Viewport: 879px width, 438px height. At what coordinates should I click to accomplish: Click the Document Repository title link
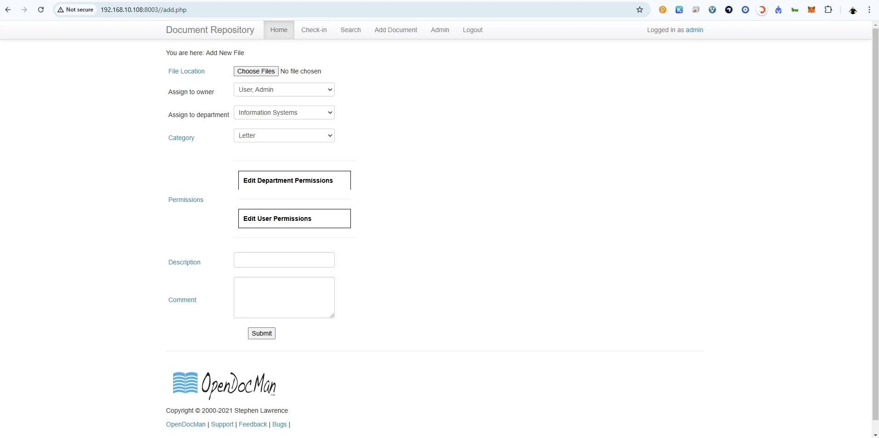click(x=210, y=30)
